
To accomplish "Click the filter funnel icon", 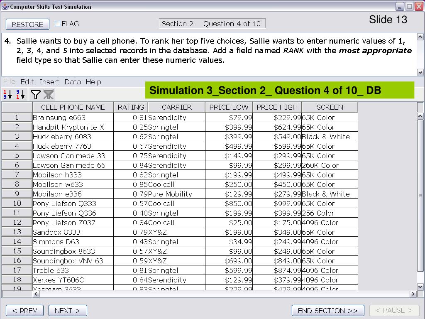I will 36,95.
